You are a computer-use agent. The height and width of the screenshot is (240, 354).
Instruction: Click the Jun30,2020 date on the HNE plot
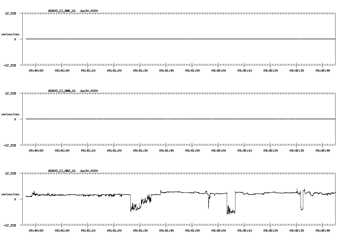(89, 11)
